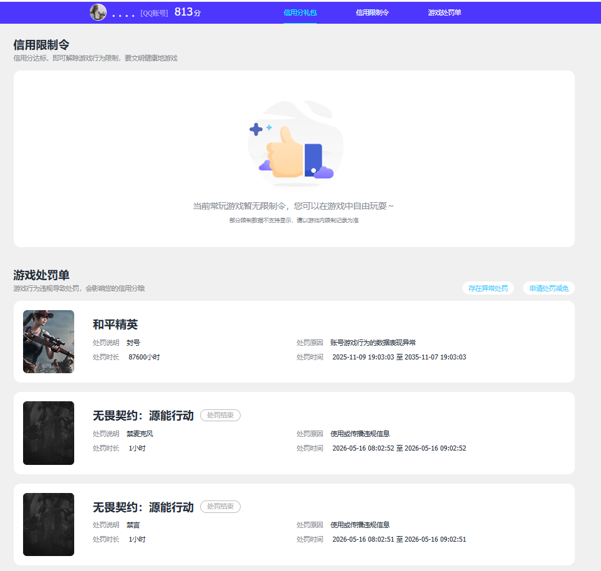Click the 禁麦克风 penalty description
Screen dimensions: 601x571
pos(140,434)
